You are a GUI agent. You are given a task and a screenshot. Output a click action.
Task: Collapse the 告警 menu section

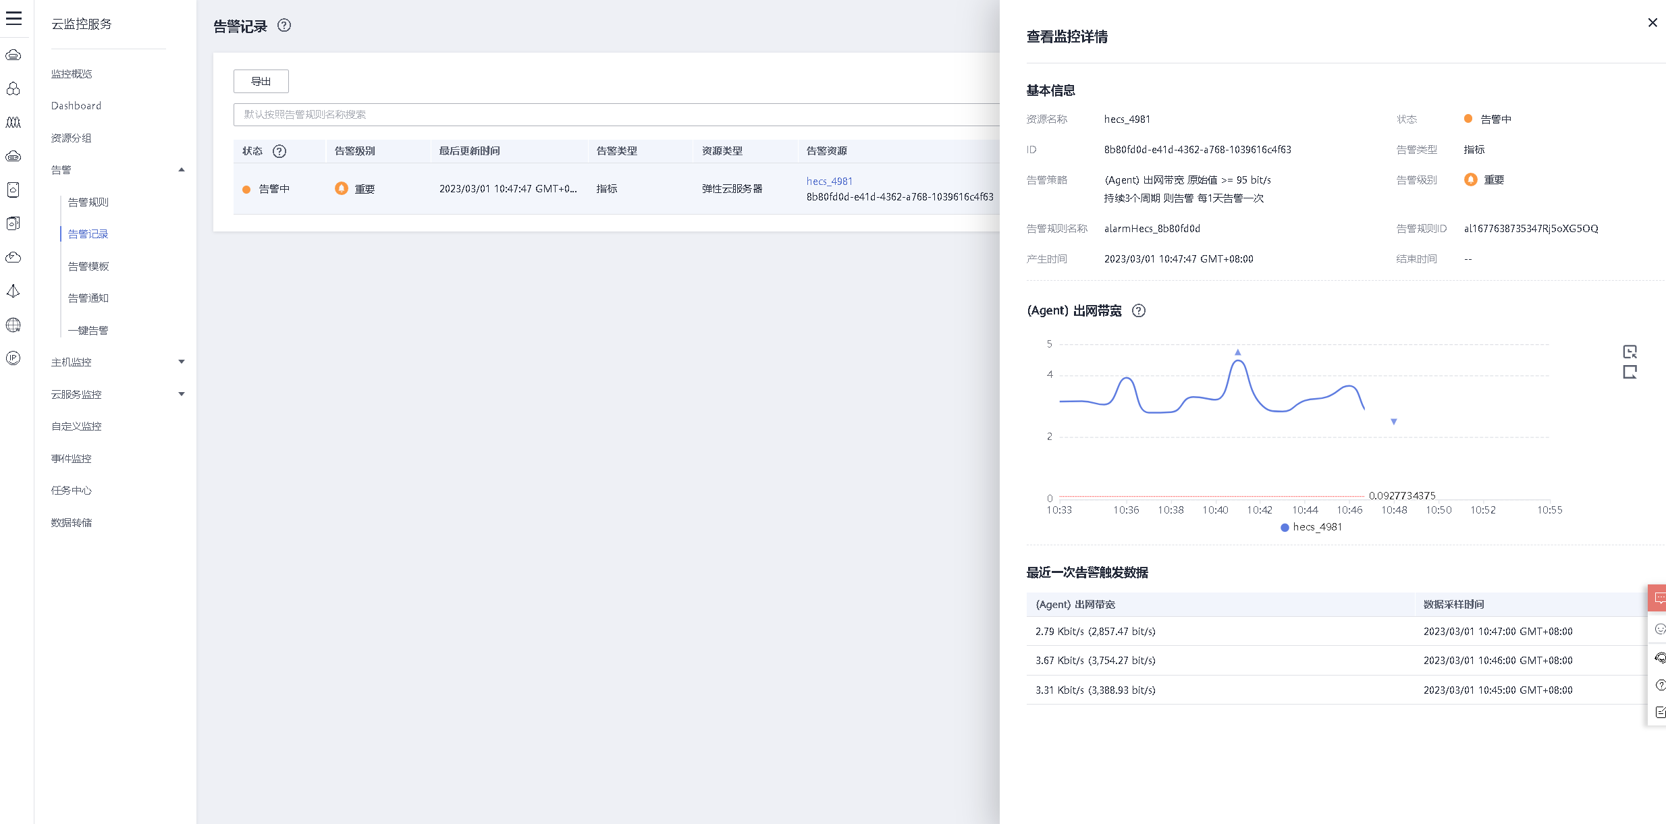point(181,170)
